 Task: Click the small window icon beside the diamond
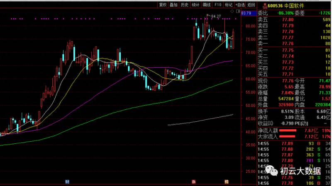click(238, 11)
